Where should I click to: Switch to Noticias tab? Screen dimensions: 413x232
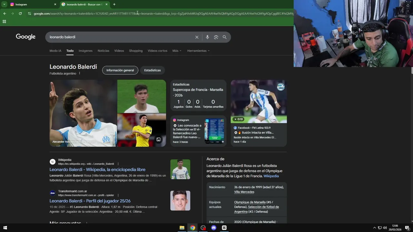click(103, 51)
